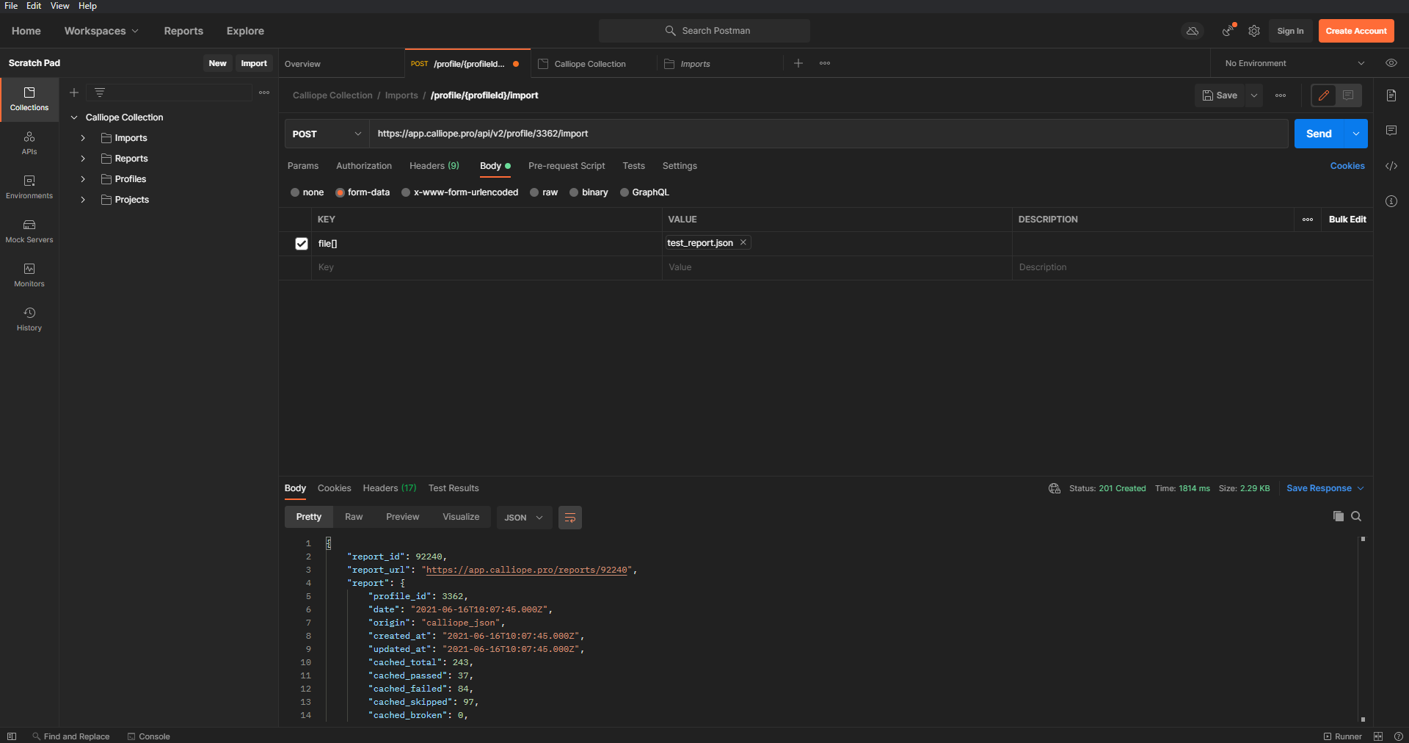Open tab bar more options
Screen dimensions: 1409x743
pyautogui.click(x=825, y=63)
